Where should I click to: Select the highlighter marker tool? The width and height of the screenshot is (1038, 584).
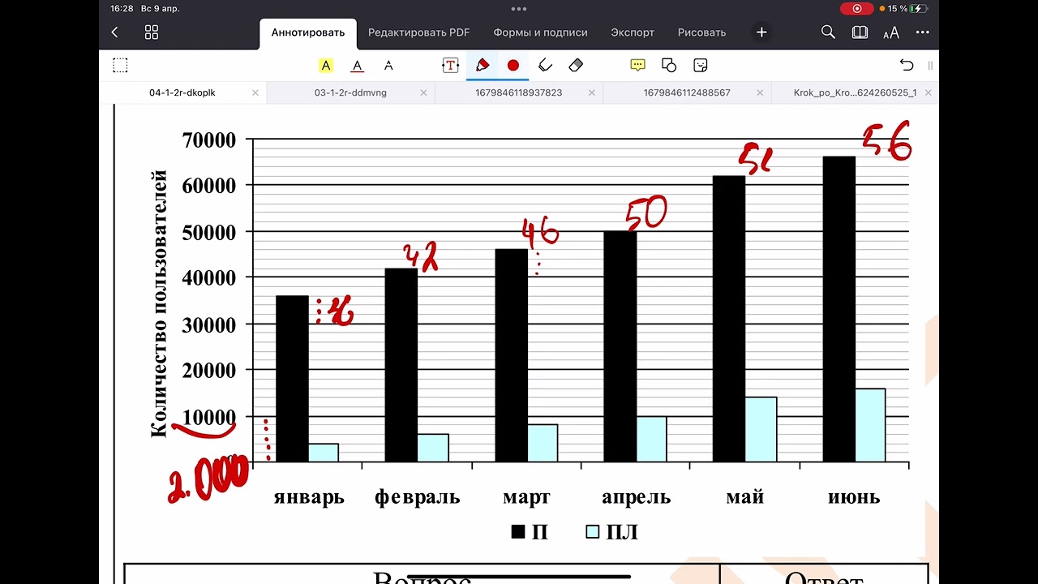pos(545,66)
